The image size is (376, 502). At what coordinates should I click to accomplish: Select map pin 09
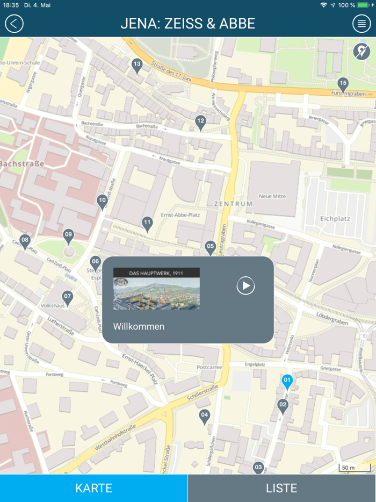68,237
